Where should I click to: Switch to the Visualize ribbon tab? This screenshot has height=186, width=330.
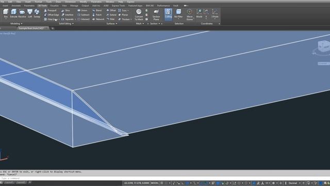[54, 6]
